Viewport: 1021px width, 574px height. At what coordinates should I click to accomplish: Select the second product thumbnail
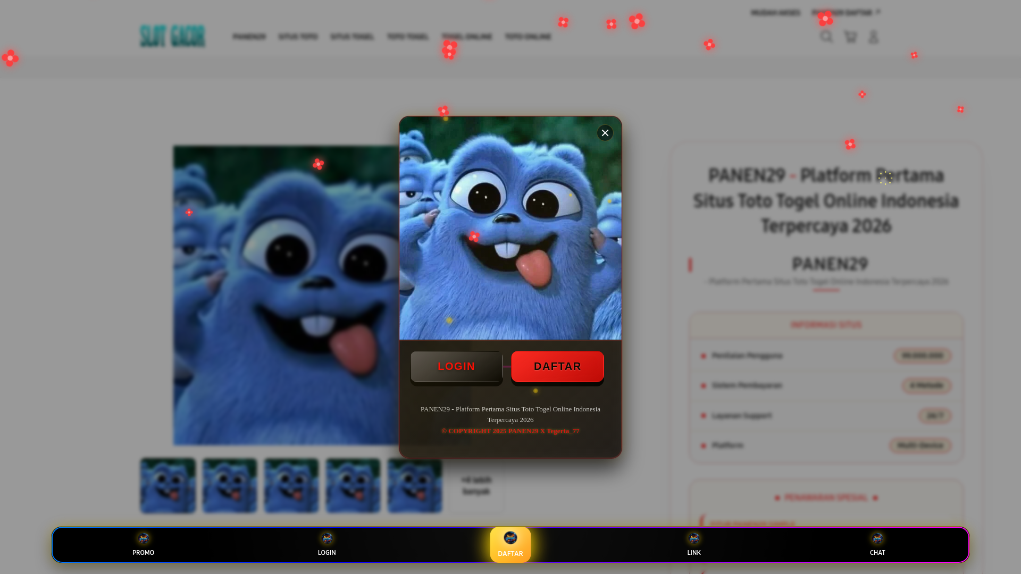tap(230, 486)
